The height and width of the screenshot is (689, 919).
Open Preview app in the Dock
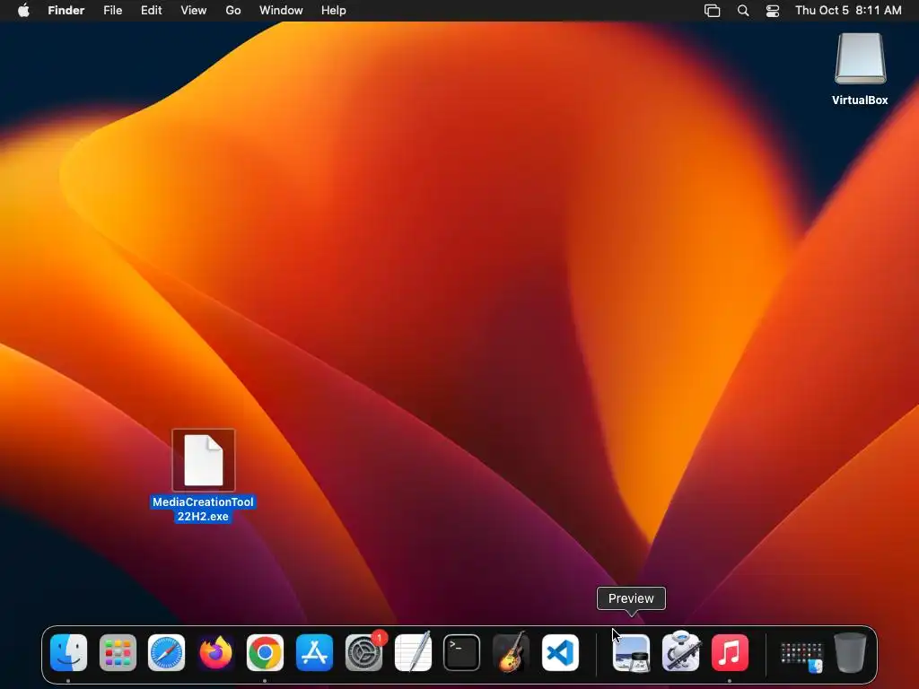click(x=631, y=653)
